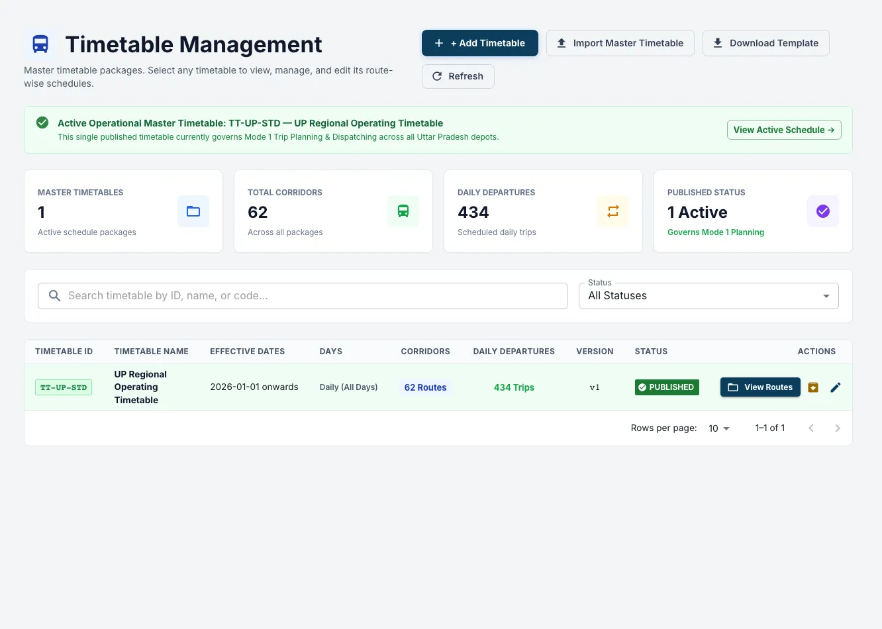Add a new timetable
The height and width of the screenshot is (629, 882).
pos(480,43)
